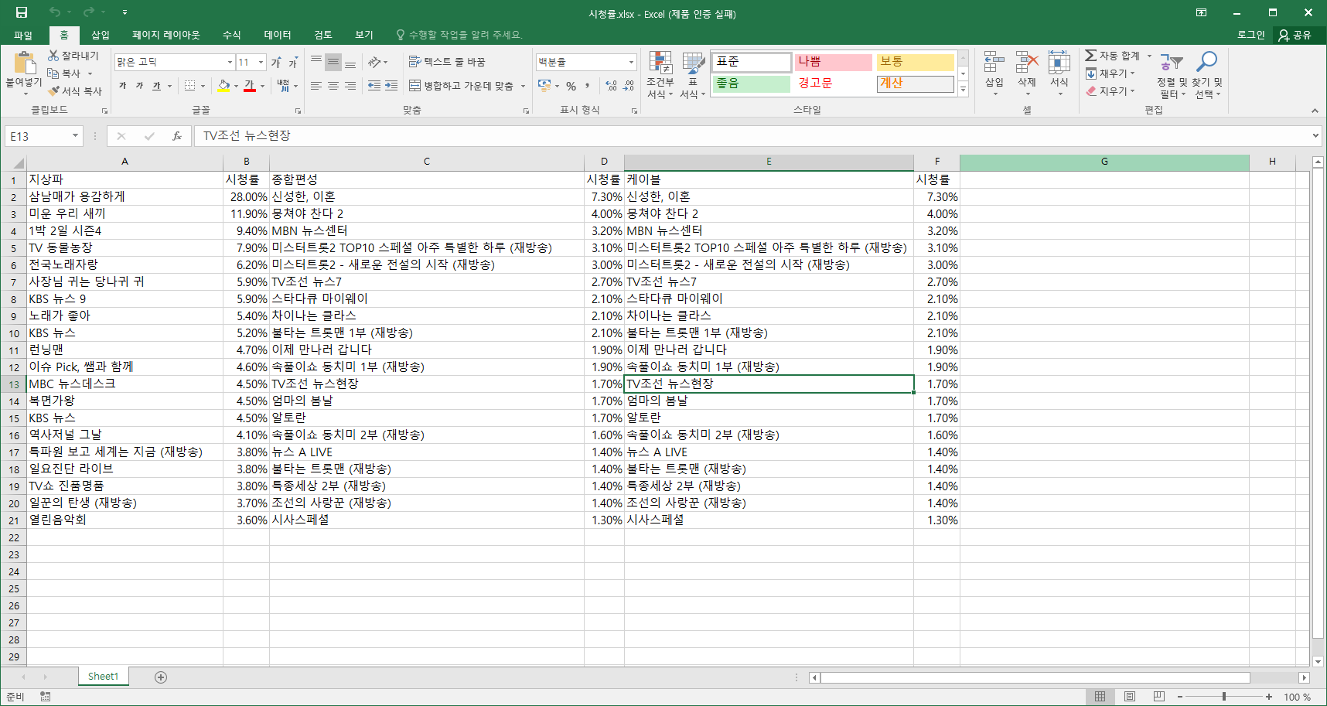Open the font size dropdown
This screenshot has height=706, width=1327.
point(261,62)
